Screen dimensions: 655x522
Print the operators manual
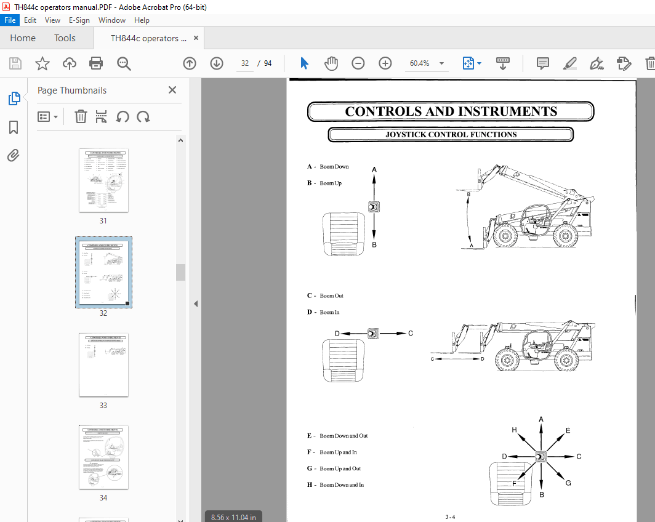pyautogui.click(x=96, y=63)
